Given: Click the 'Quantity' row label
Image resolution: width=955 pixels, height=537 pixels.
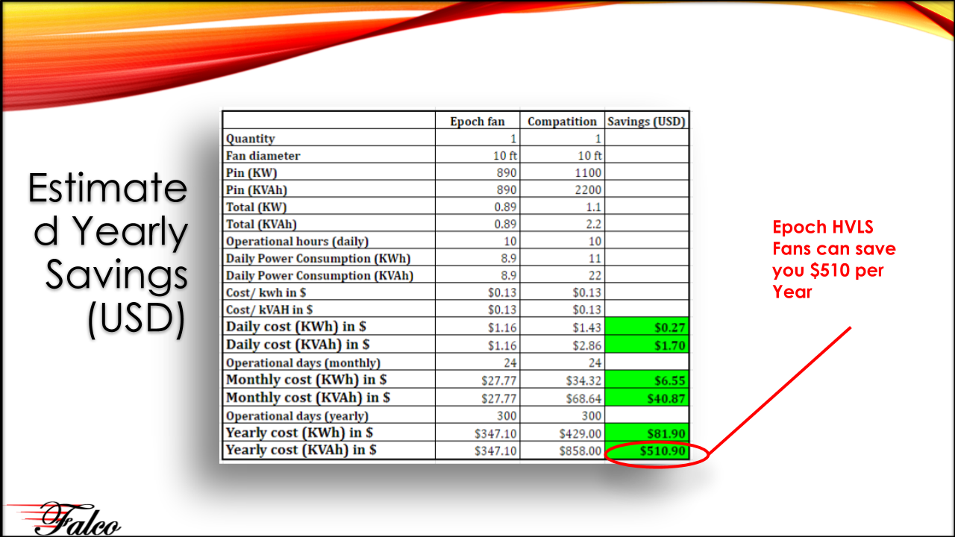Looking at the screenshot, I should [251, 139].
